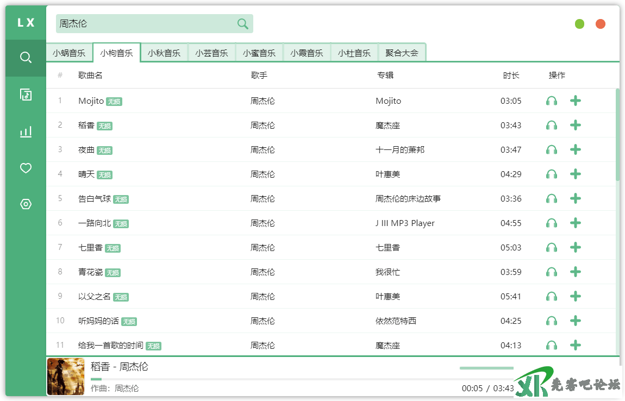Switch to the 小蜗音乐 source tab
625x401 pixels.
69,53
